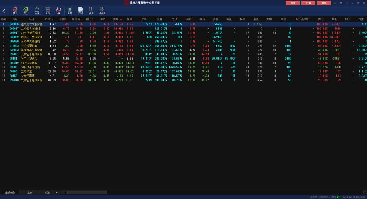Click the 委托 order button
This screenshot has height=199, width=367.
[324, 3]
